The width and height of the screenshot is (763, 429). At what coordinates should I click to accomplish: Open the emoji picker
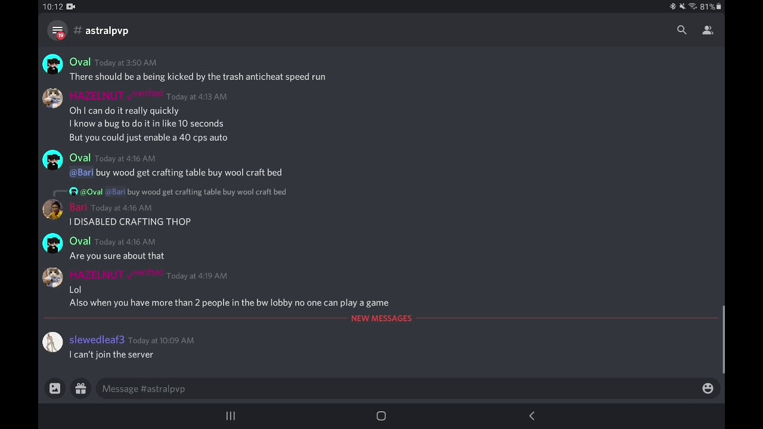708,388
